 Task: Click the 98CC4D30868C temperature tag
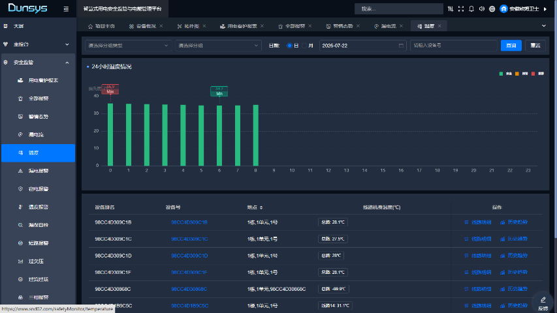[x=333, y=290]
